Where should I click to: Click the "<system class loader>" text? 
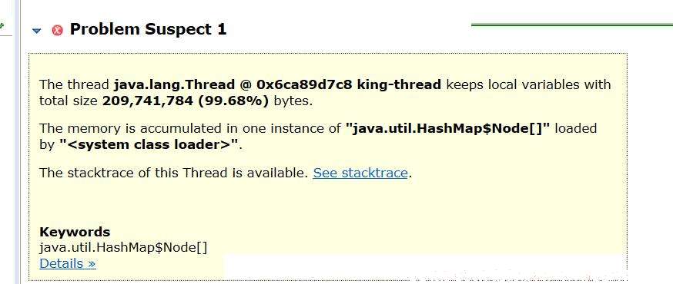click(148, 144)
